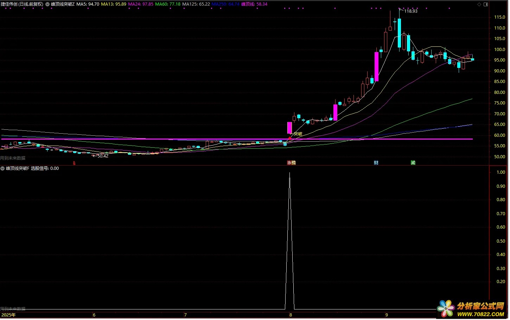Click the 峰顶线 58.34 legend label
510x320 pixels.
tap(254, 4)
